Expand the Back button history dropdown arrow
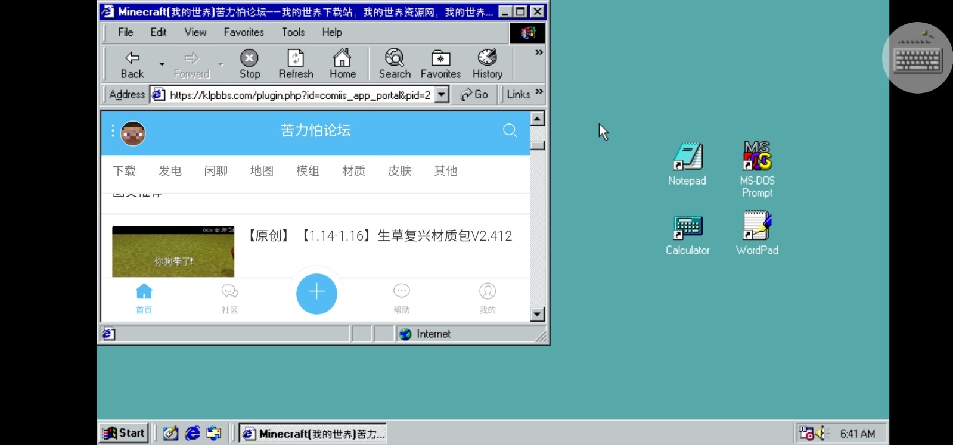The height and width of the screenshot is (445, 953). coord(162,64)
